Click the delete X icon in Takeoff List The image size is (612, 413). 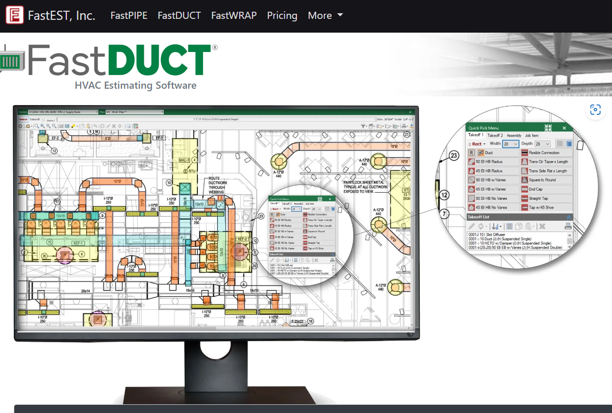(x=543, y=226)
